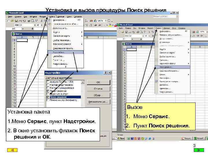
Task: Open font size dropdown in left Excel window
Action: tap(42, 25)
